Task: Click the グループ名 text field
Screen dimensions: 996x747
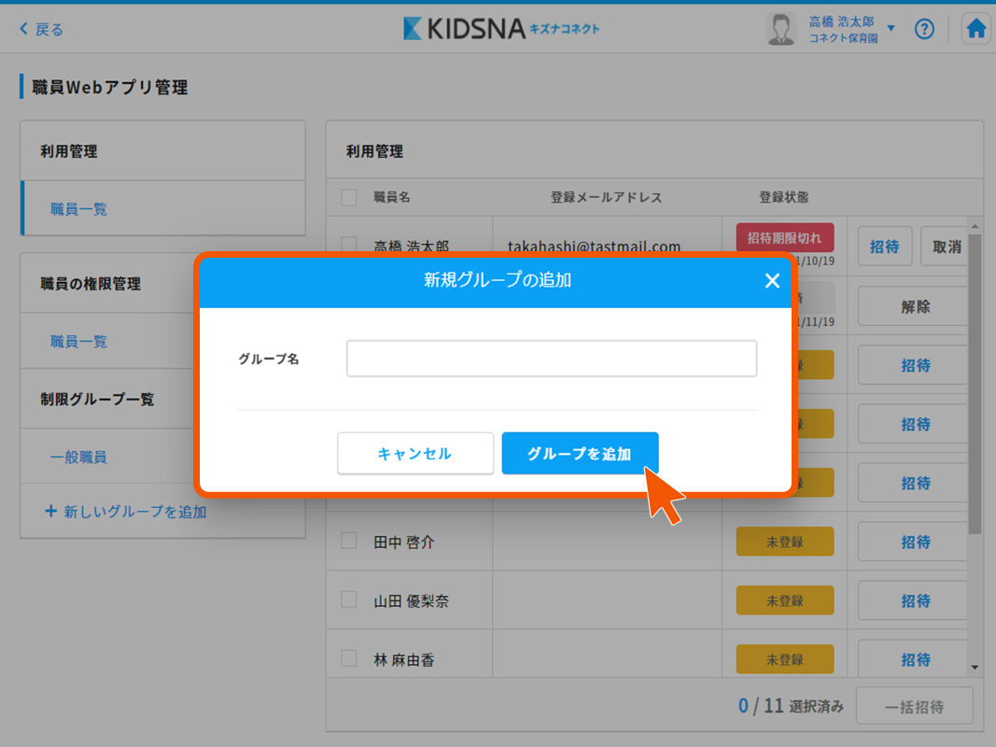Action: 551,359
